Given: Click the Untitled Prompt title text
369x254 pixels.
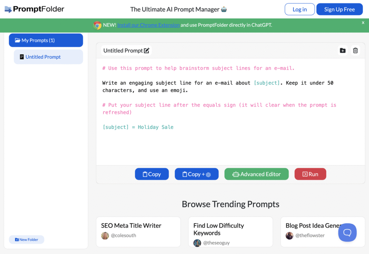Looking at the screenshot, I should pyautogui.click(x=123, y=50).
